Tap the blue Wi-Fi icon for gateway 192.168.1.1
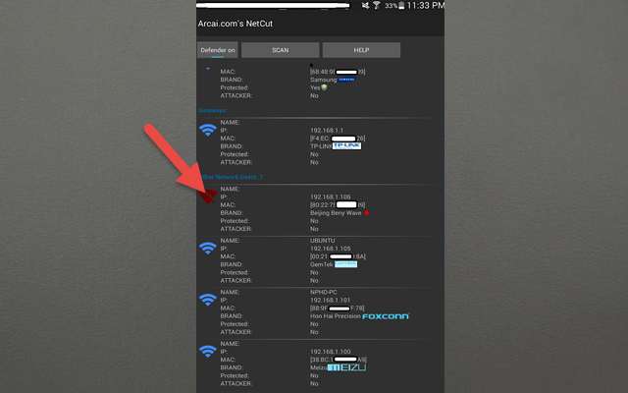This screenshot has width=628, height=393. [208, 131]
